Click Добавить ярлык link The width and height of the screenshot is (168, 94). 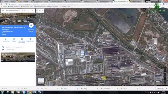pyautogui.click(x=11, y=50)
